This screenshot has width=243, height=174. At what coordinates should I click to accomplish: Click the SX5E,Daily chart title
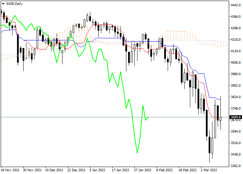[14, 3]
